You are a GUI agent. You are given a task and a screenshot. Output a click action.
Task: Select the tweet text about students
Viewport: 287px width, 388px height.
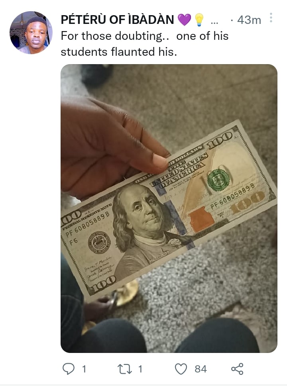click(x=145, y=44)
